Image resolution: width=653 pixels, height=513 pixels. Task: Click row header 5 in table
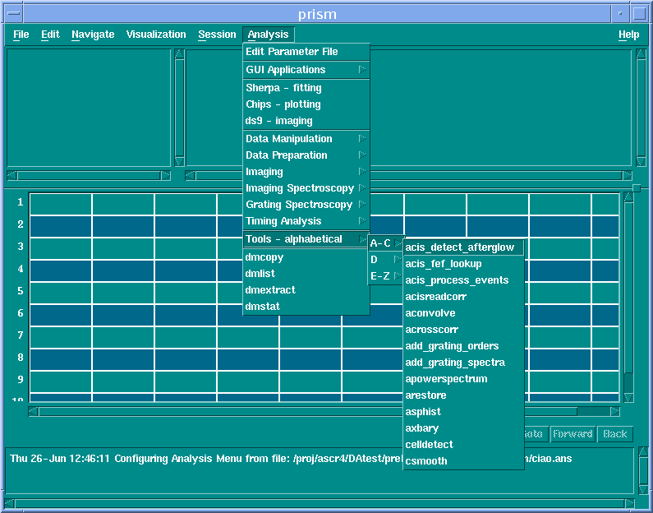(20, 290)
